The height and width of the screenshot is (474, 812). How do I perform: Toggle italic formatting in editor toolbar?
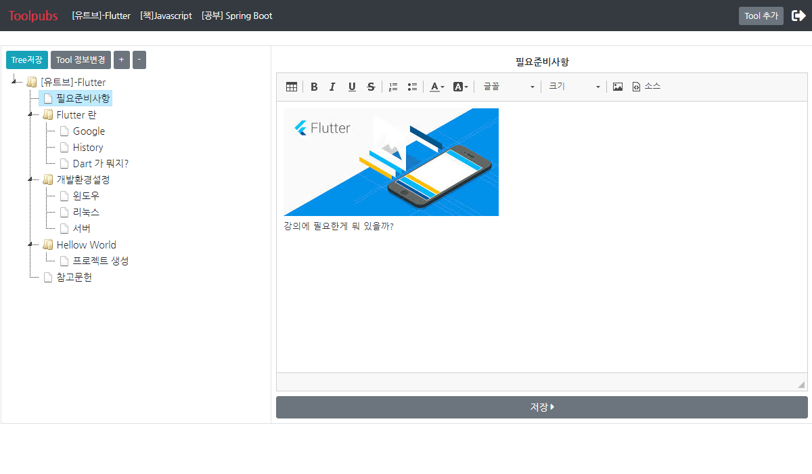[332, 87]
